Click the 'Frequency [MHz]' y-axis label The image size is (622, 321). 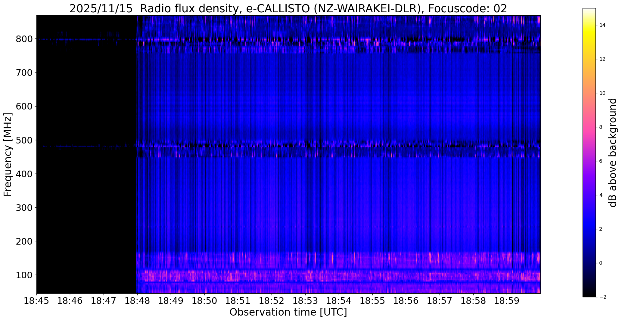[8, 155]
